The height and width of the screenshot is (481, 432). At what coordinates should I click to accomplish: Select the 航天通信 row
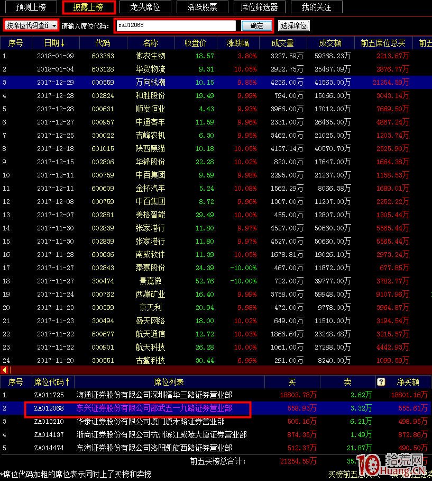pos(216,334)
